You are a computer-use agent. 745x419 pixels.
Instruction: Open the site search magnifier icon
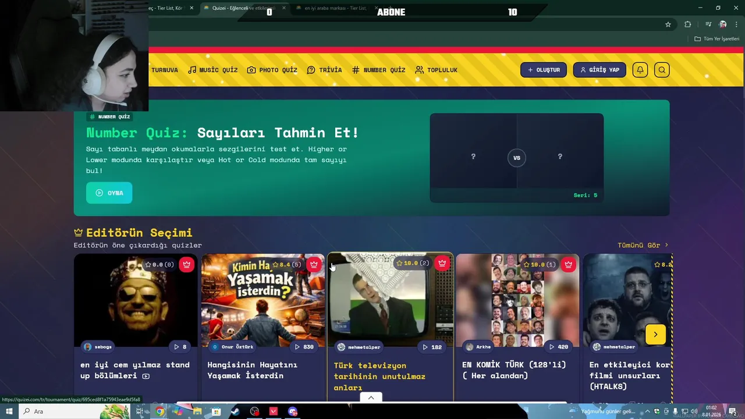click(662, 70)
